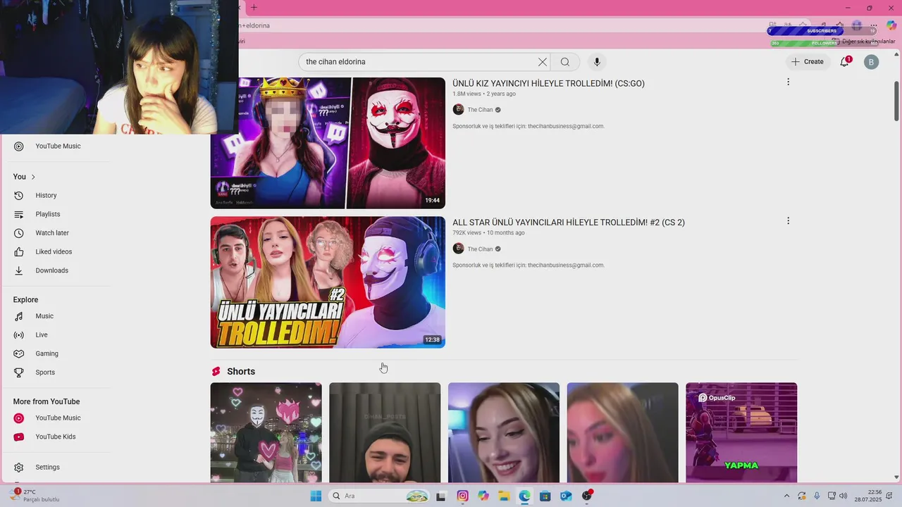This screenshot has height=507, width=902.
Task: Open volume control in system tray
Action: click(x=844, y=496)
